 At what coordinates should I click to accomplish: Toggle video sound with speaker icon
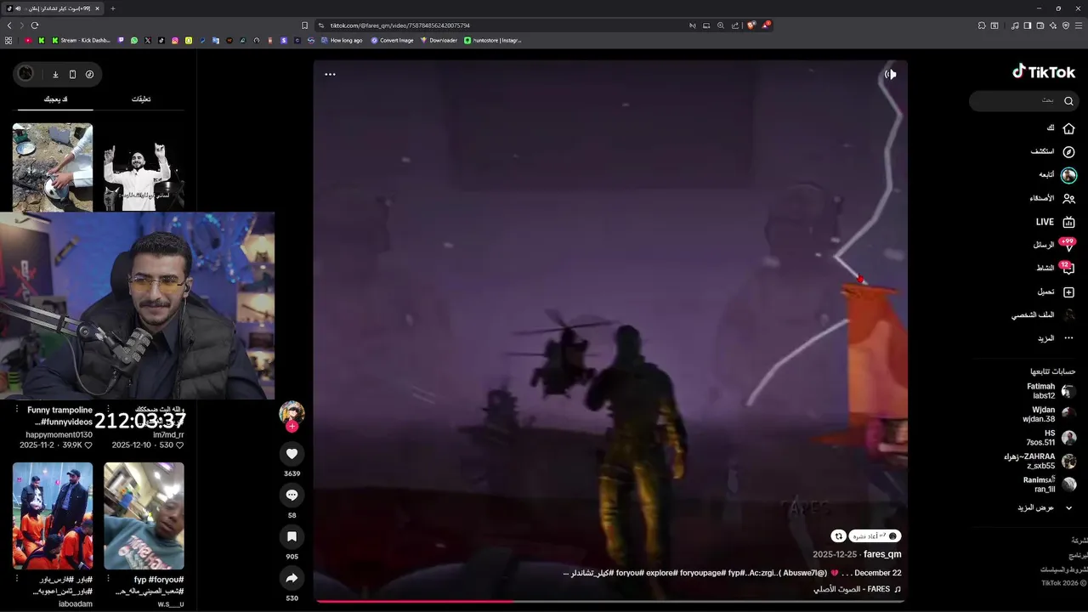coord(890,74)
